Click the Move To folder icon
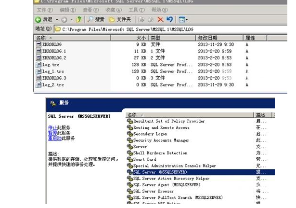Screen dimensions: 296x208 [141, 19]
